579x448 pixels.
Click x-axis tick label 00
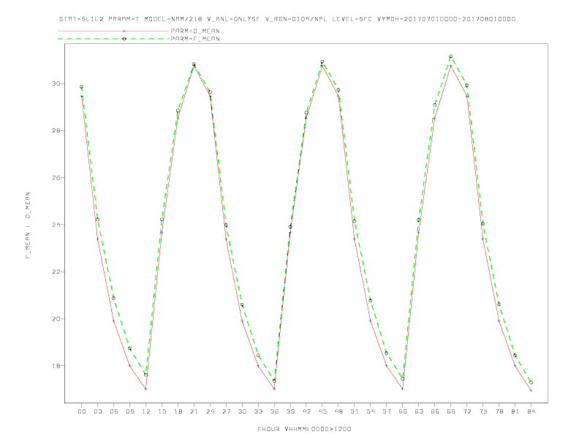click(82, 411)
